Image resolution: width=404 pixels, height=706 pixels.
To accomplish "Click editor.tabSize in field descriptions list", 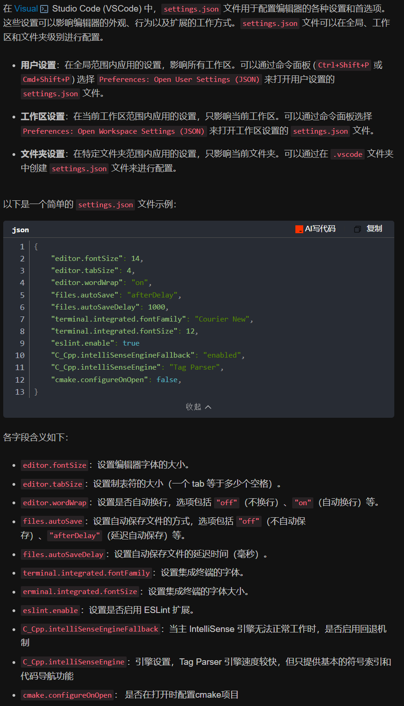I will pos(53,484).
